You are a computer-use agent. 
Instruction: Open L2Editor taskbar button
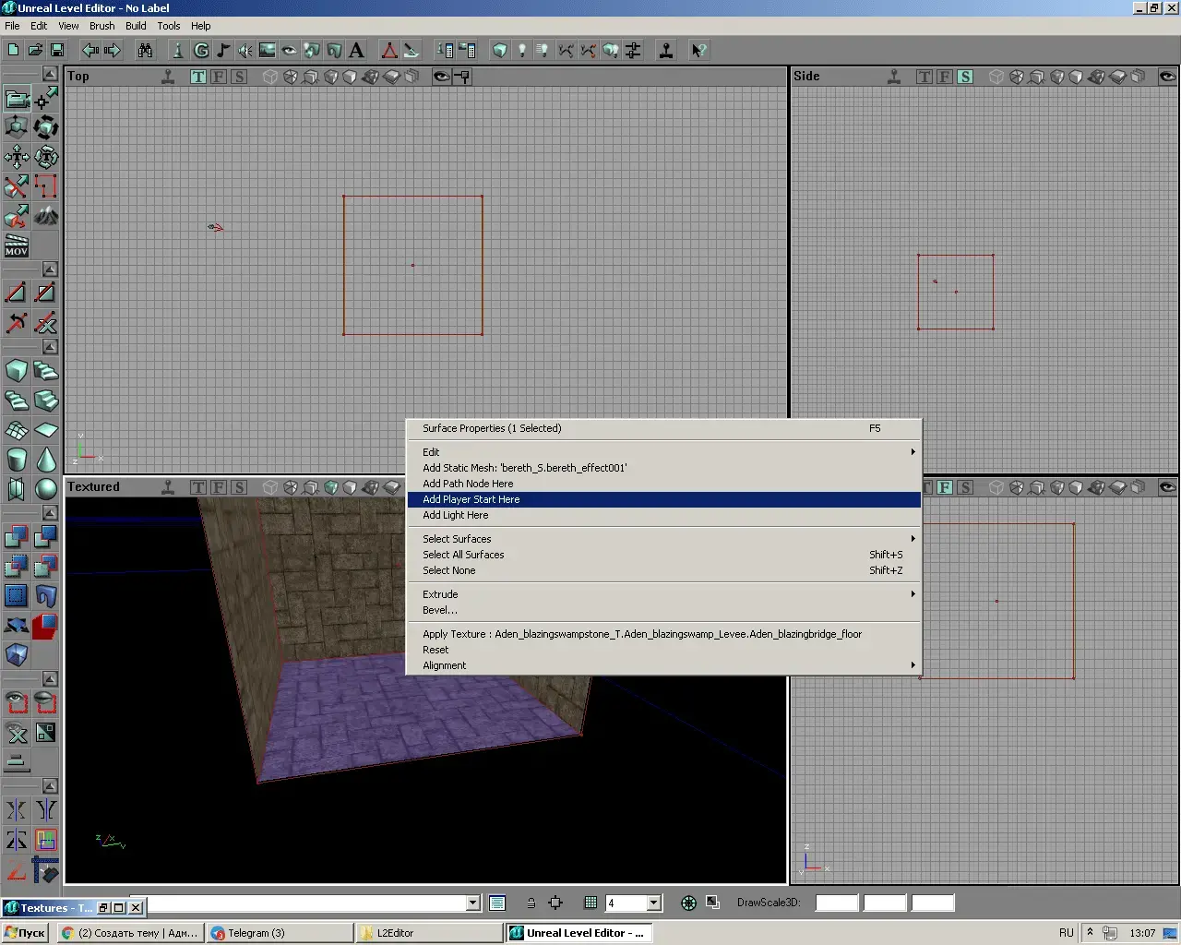429,933
